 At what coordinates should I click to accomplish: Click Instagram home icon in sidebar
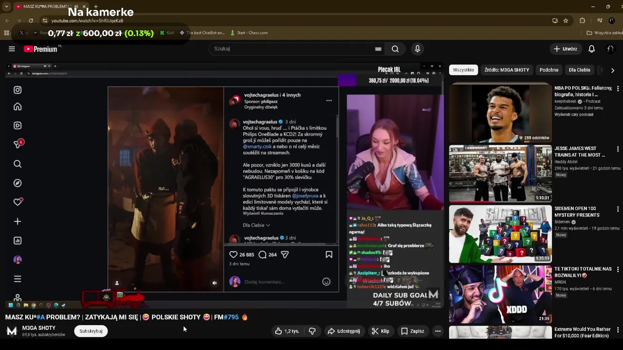coord(18,107)
